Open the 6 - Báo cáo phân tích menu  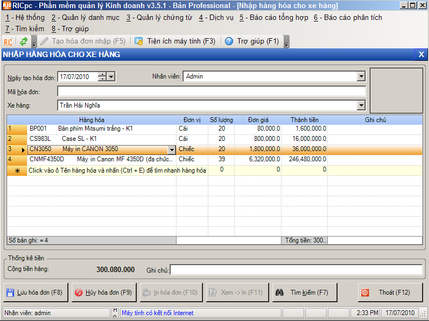pos(348,18)
